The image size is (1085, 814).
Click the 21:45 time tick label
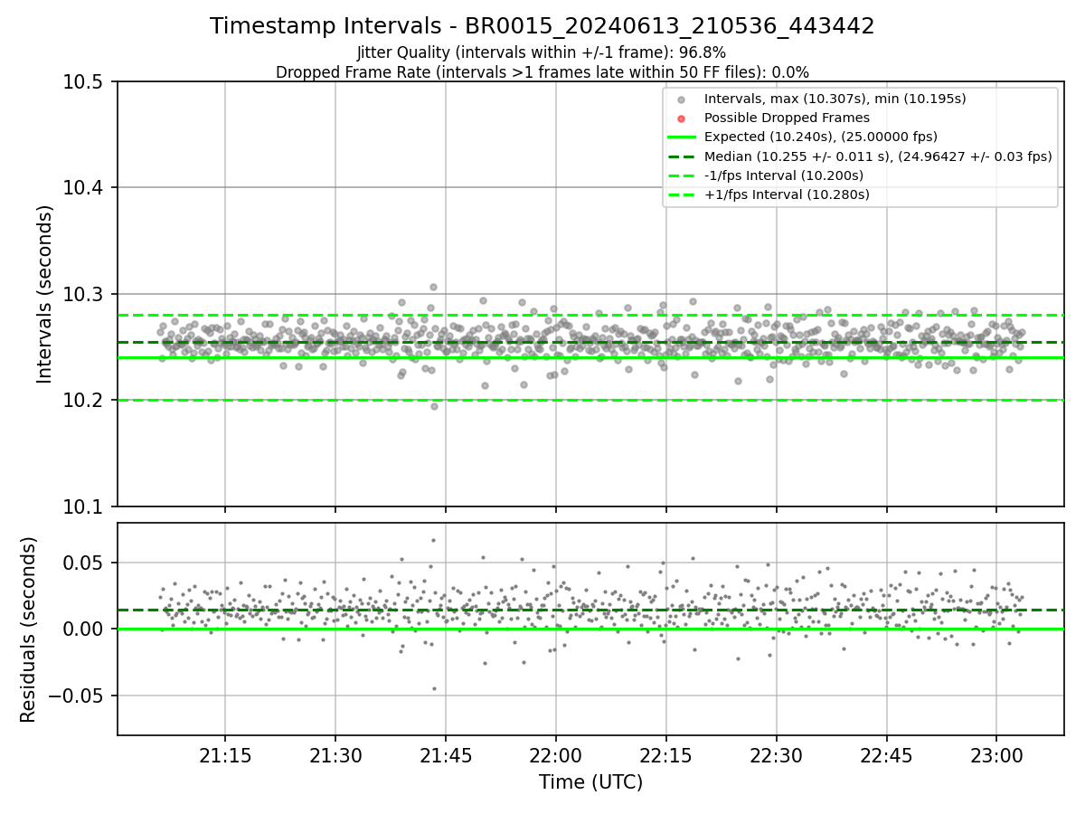click(x=446, y=756)
